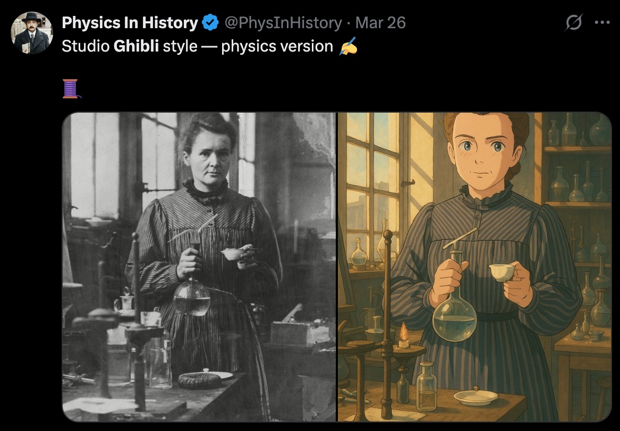Open the Mar 26 timestamp link
Screen dimensions: 620x431
[x=380, y=22]
